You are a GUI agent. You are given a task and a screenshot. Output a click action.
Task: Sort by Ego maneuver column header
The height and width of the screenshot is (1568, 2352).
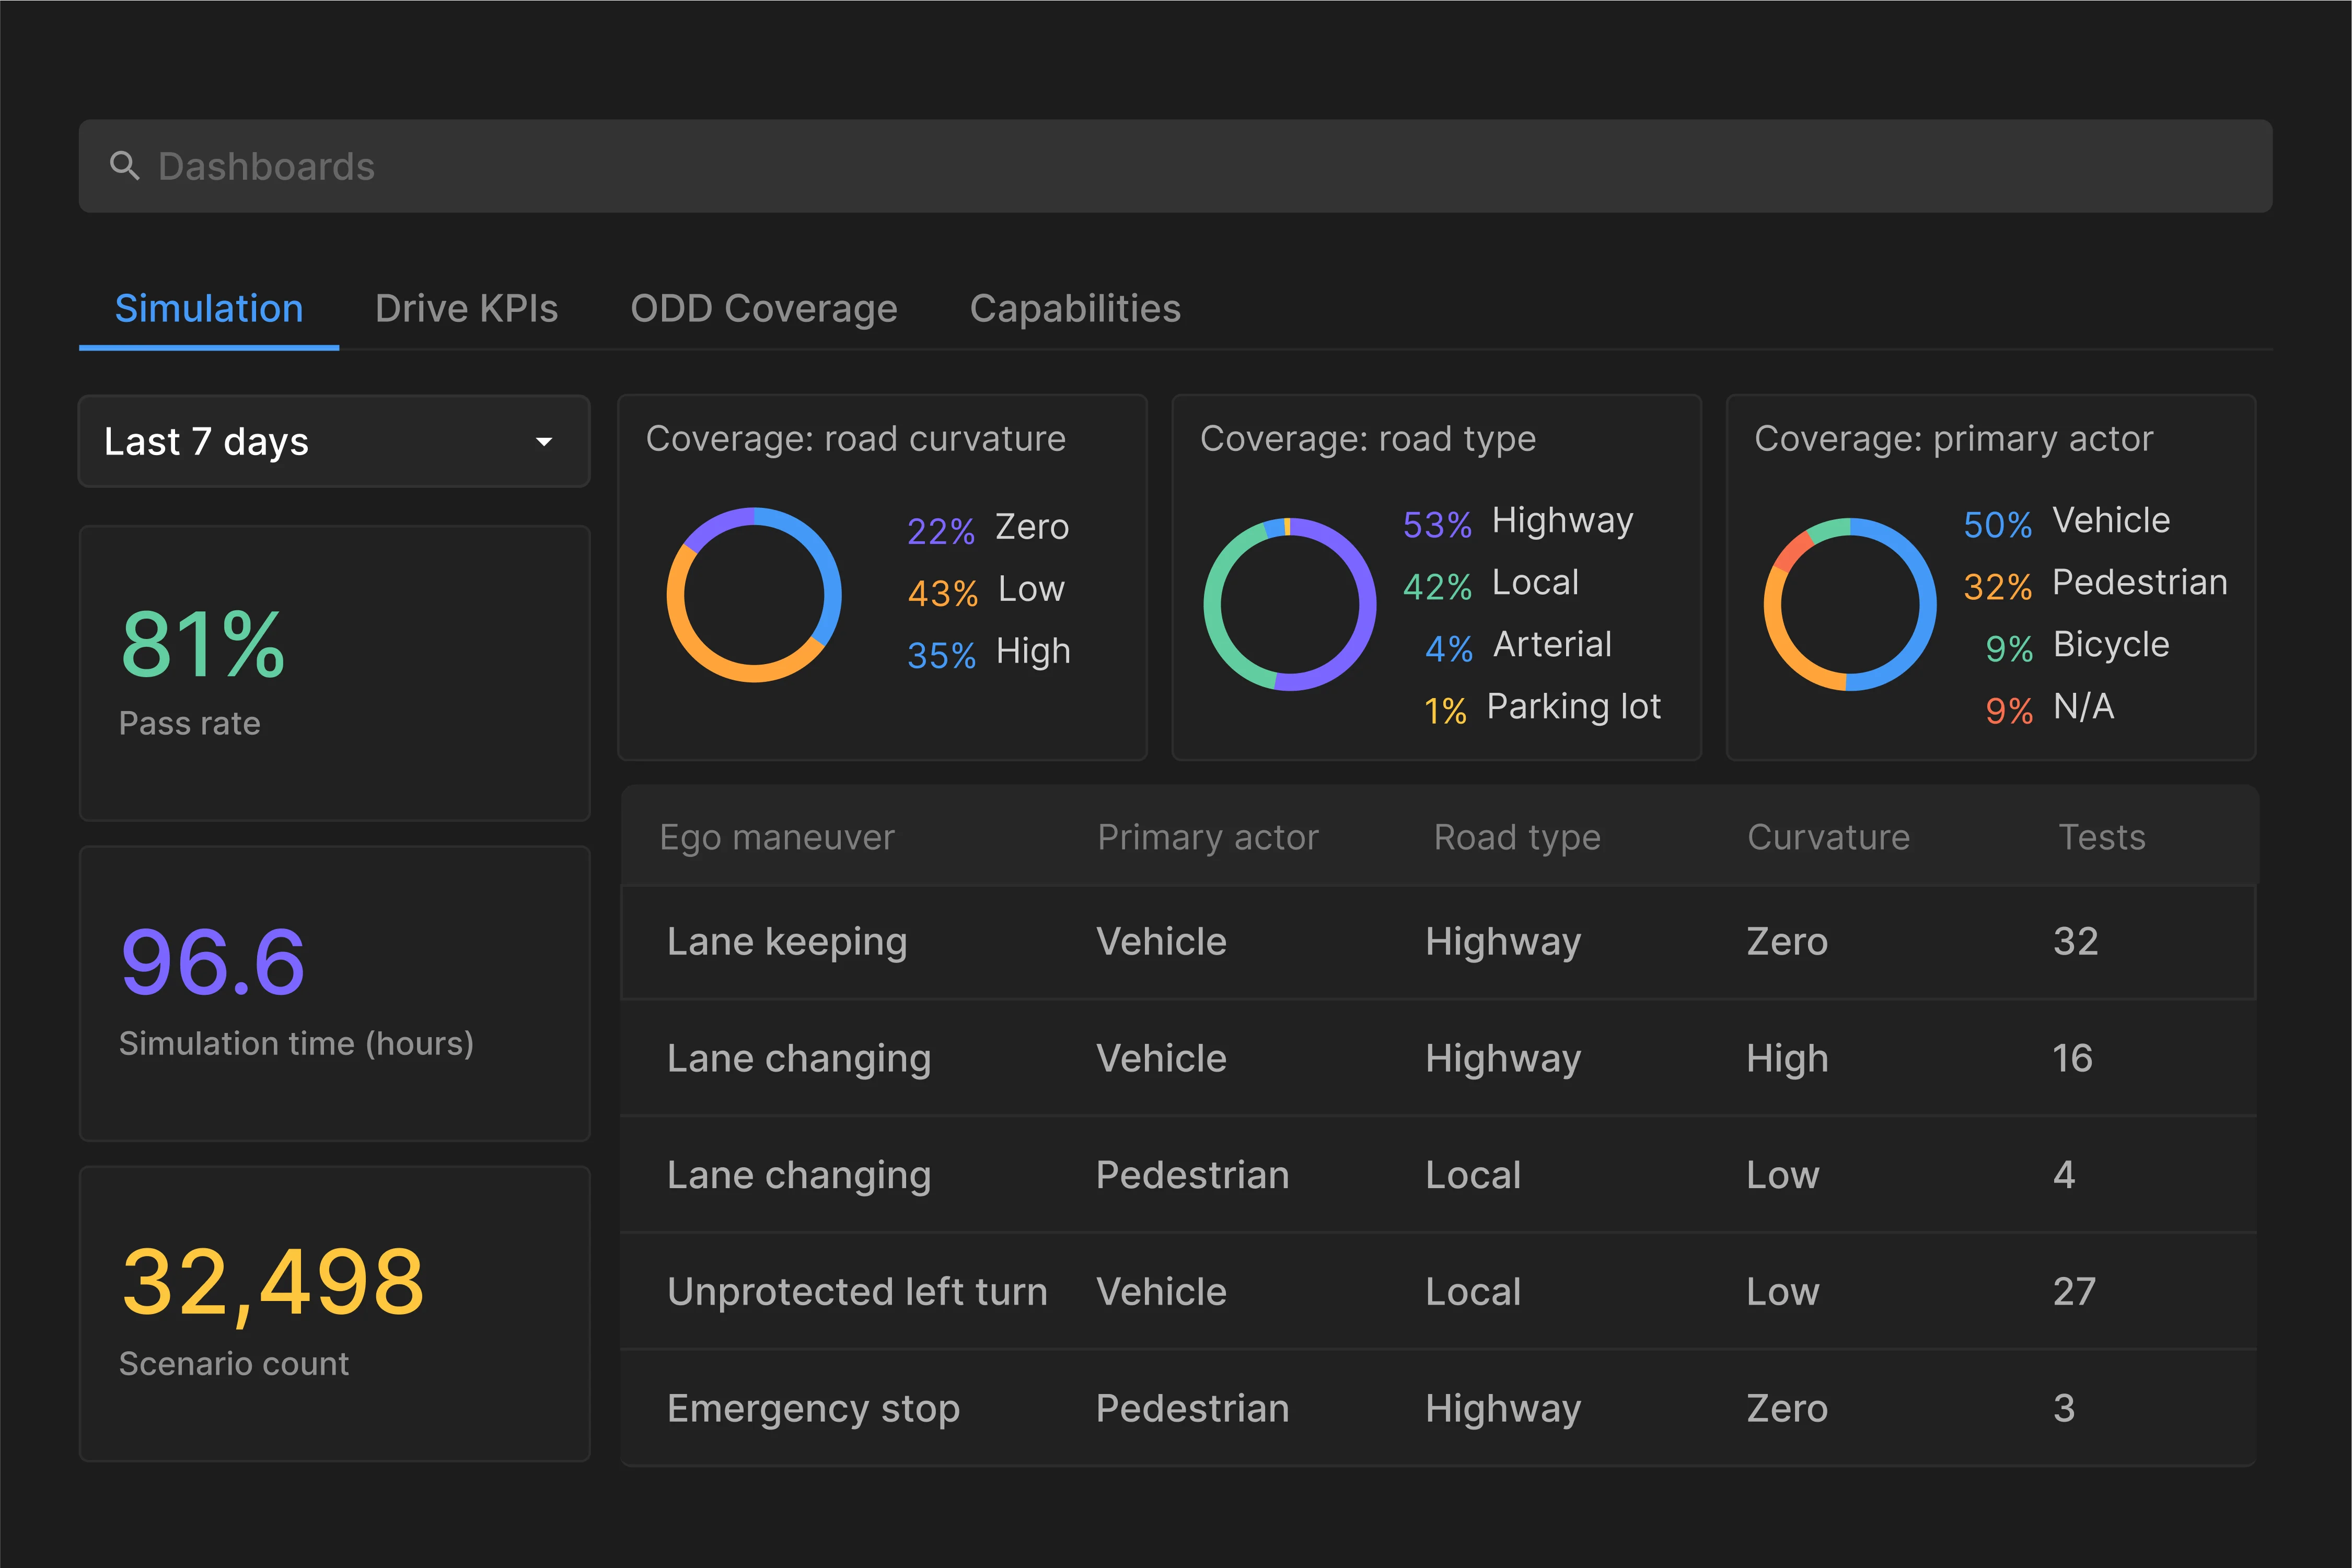[777, 837]
